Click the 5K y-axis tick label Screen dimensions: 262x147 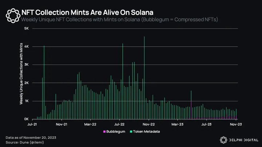pyautogui.click(x=27, y=28)
